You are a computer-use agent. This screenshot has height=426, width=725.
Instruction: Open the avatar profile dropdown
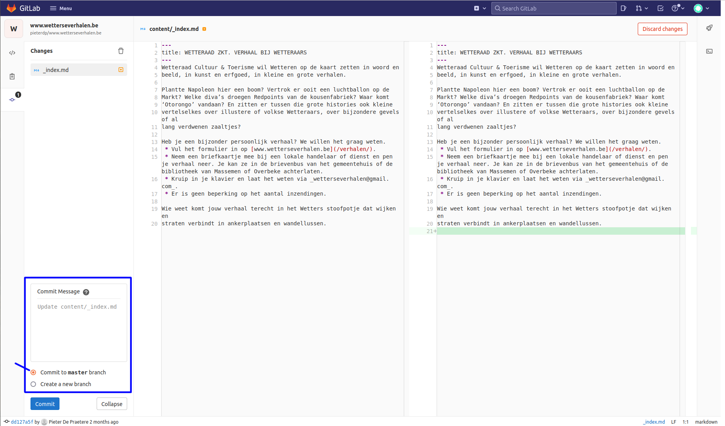pos(701,8)
